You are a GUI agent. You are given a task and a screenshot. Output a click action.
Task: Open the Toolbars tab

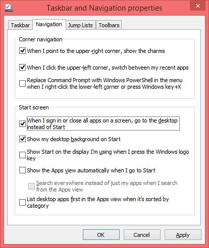coord(109,25)
